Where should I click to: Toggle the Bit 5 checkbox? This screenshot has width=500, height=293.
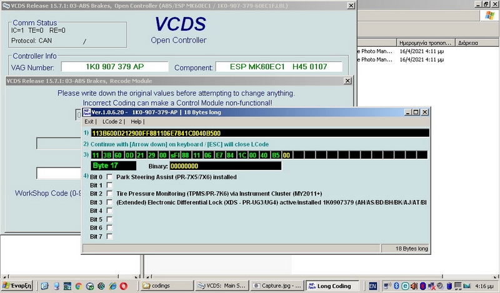point(109,219)
